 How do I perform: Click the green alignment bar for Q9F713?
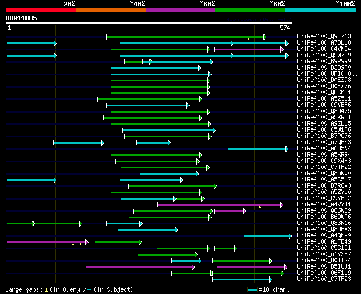tap(186, 37)
